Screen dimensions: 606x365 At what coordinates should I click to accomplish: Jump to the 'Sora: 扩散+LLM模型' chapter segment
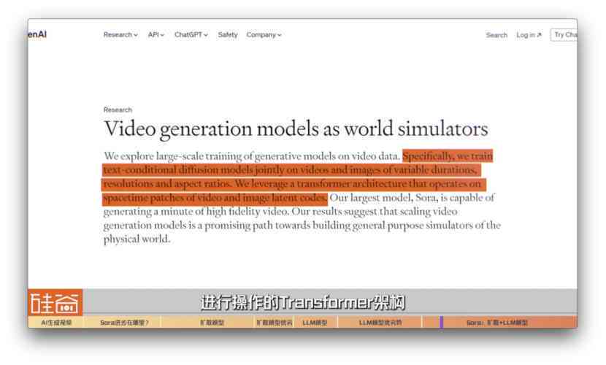(x=499, y=322)
